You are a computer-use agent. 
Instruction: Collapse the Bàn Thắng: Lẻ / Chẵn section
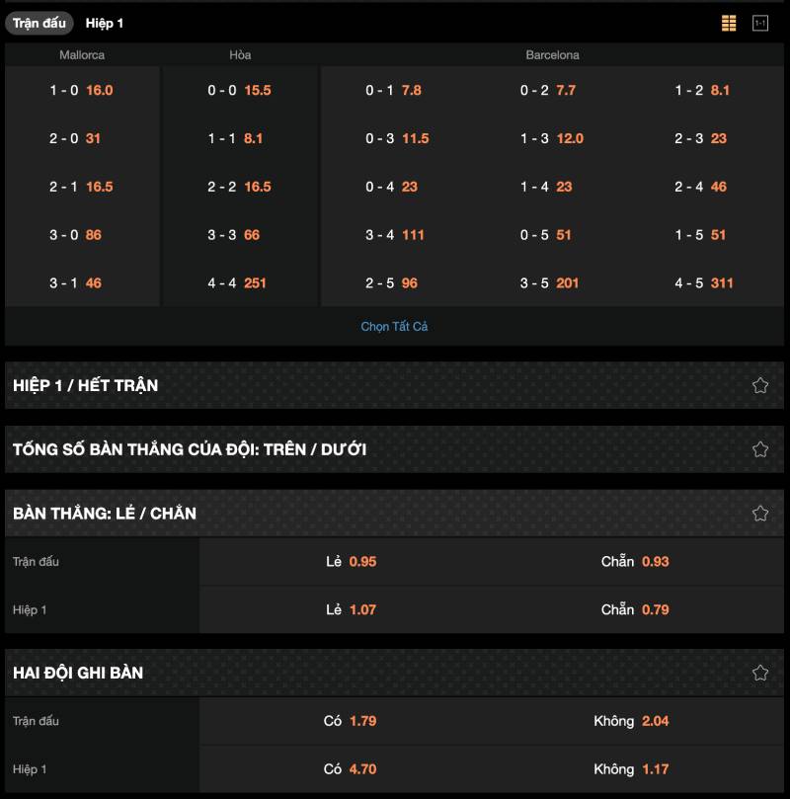pos(105,514)
